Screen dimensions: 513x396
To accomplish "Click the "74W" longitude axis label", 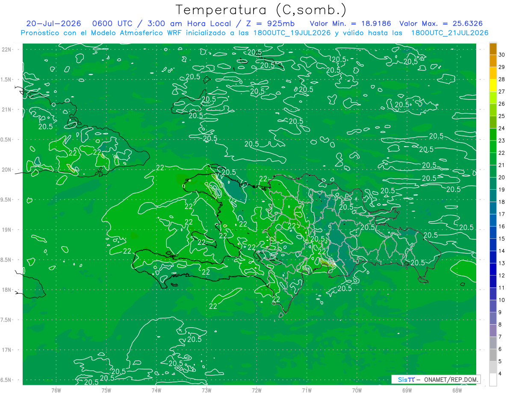I will point(156,390).
